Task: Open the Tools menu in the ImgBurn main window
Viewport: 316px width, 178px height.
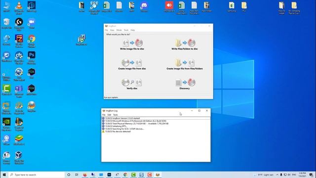Action: click(126, 30)
